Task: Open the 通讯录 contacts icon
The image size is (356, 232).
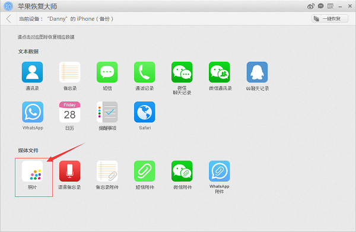Action: 32,72
